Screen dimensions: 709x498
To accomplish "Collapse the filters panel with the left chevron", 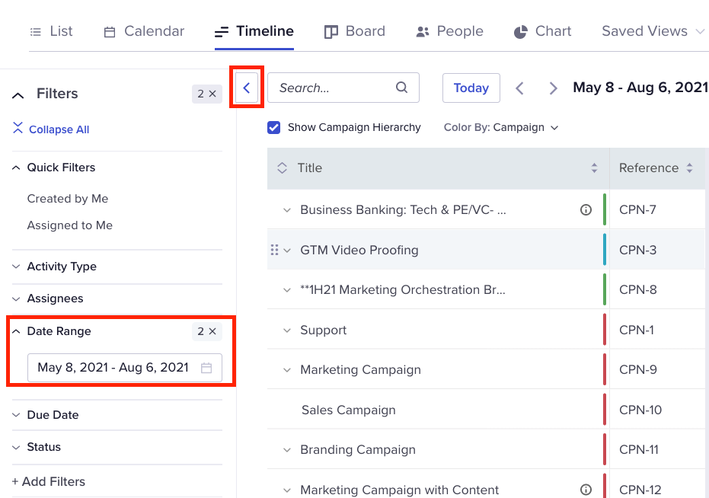I will coord(247,88).
